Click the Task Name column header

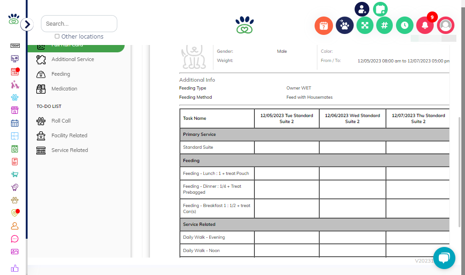[217, 118]
